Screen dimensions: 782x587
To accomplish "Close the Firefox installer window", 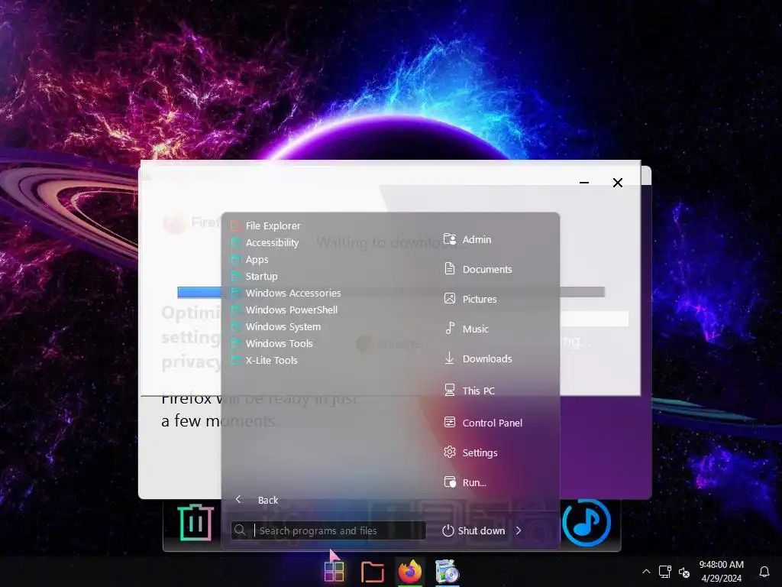I will pos(617,183).
